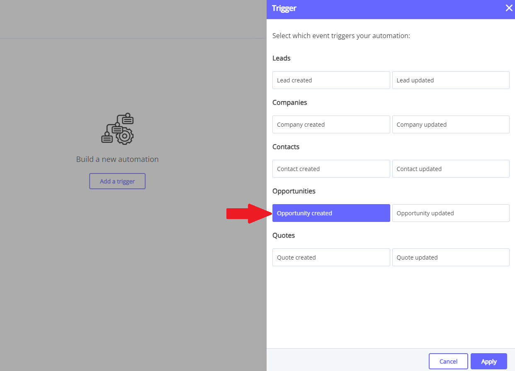Choose the Quote updated trigger
This screenshot has width=515, height=371.
[451, 257]
